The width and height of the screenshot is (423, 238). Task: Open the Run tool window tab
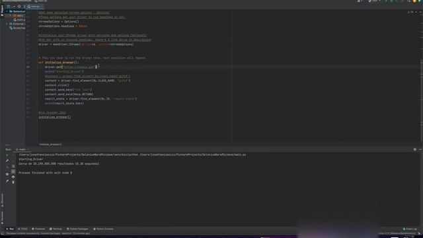pos(10,229)
